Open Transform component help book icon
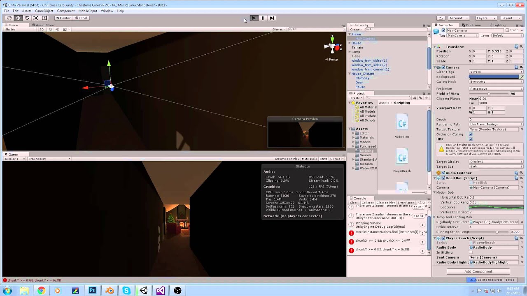Screen dimensions: 527x296 516,46
